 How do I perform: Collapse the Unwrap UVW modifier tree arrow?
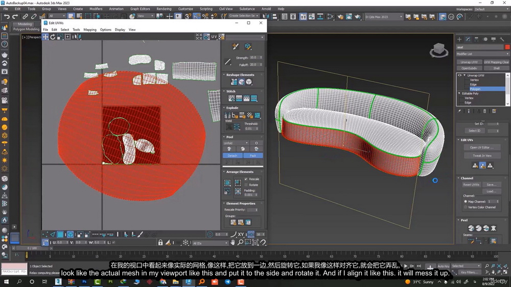(464, 75)
